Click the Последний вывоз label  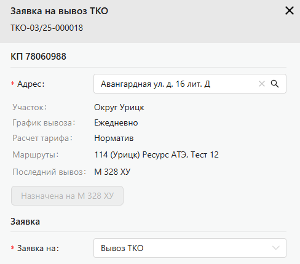pos(49,172)
